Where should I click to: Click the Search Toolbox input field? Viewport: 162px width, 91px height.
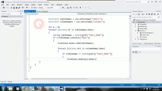click(x=10, y=14)
